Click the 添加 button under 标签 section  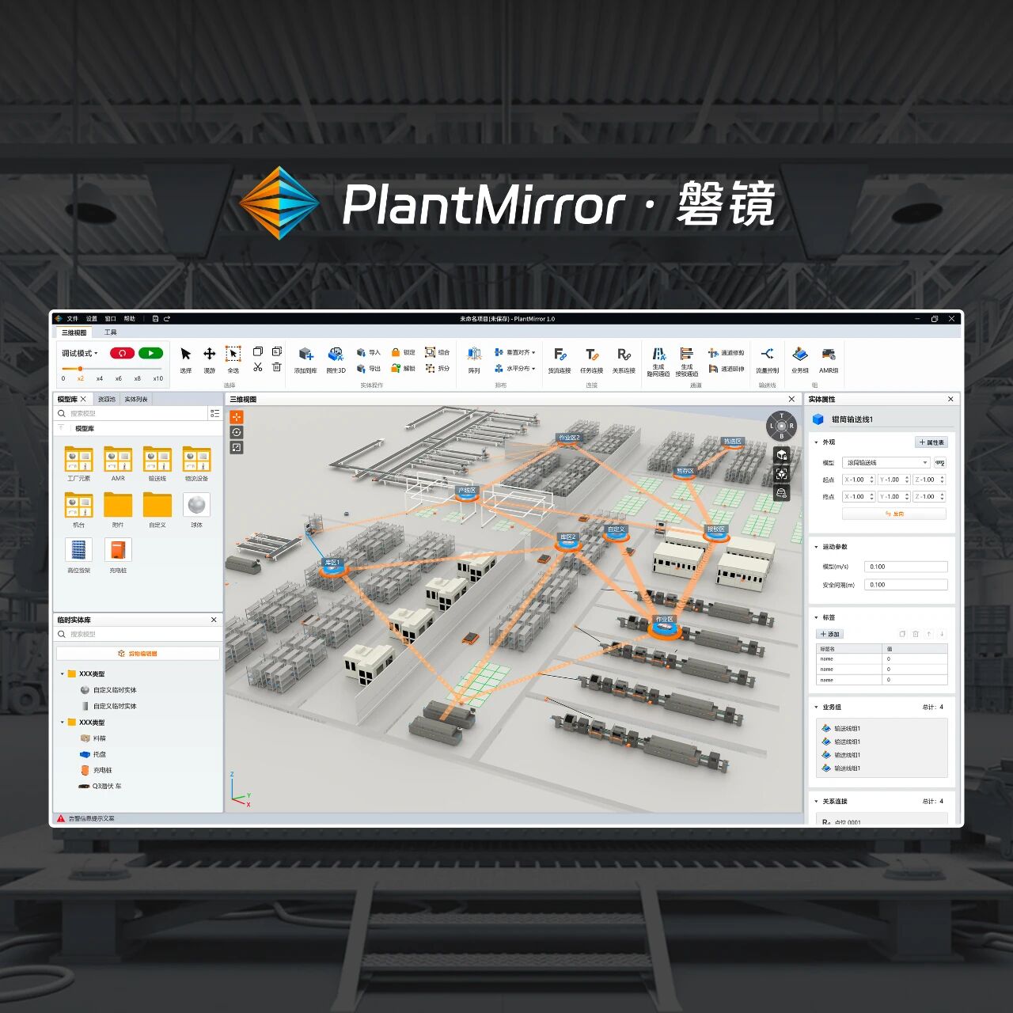coord(829,634)
